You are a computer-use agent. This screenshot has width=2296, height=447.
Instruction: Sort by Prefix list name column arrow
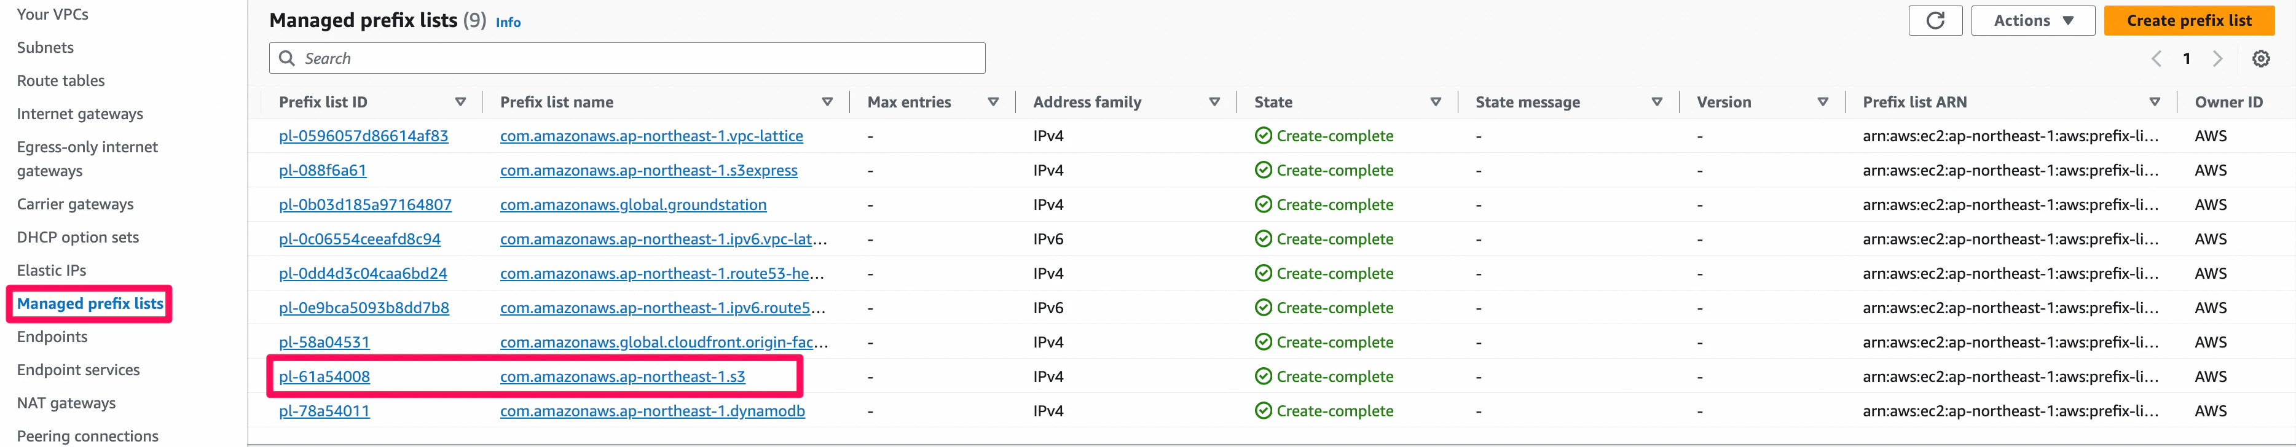827,103
